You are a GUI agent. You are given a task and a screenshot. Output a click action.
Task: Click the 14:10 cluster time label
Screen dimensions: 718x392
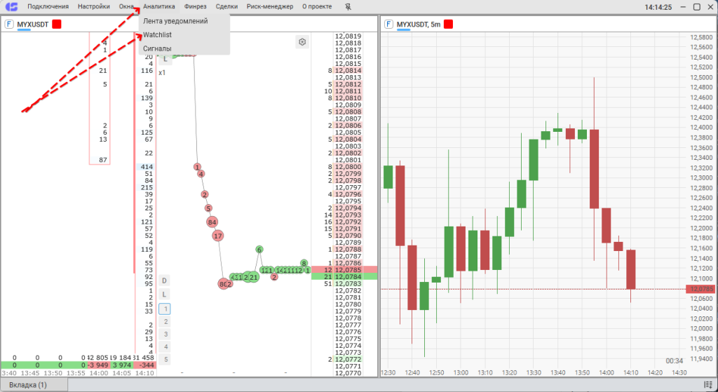145,373
